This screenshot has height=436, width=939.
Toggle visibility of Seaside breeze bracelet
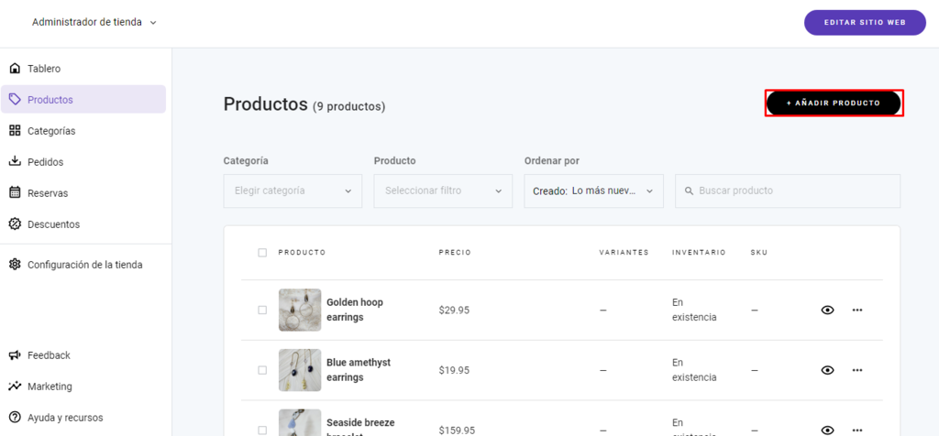(x=828, y=430)
